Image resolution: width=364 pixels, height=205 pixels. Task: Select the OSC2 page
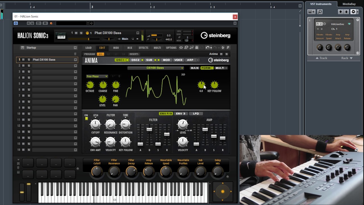coord(137,60)
